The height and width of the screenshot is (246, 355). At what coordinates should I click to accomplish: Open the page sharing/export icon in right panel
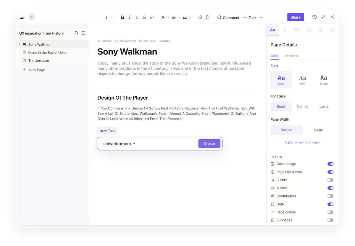320,30
